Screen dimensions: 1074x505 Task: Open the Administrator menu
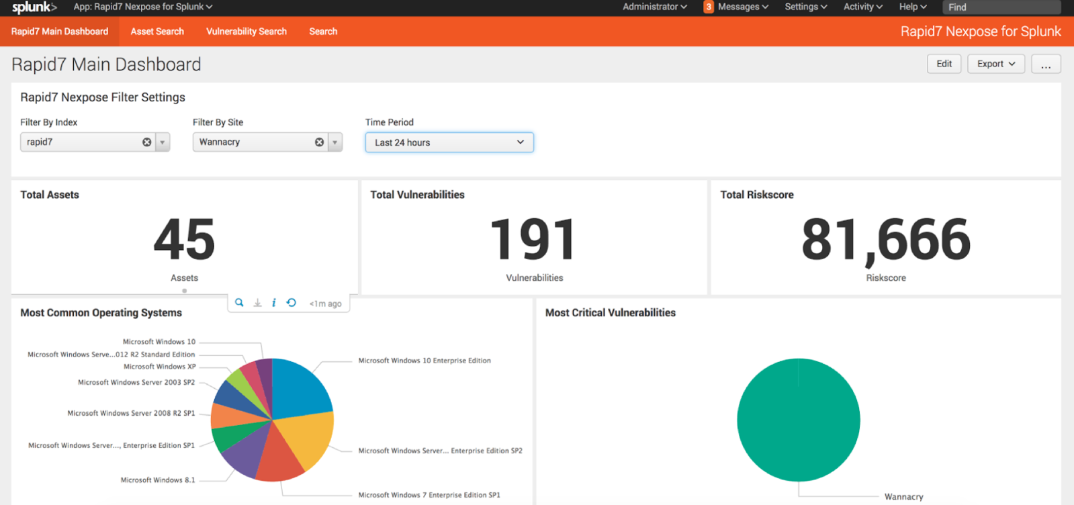pos(654,7)
